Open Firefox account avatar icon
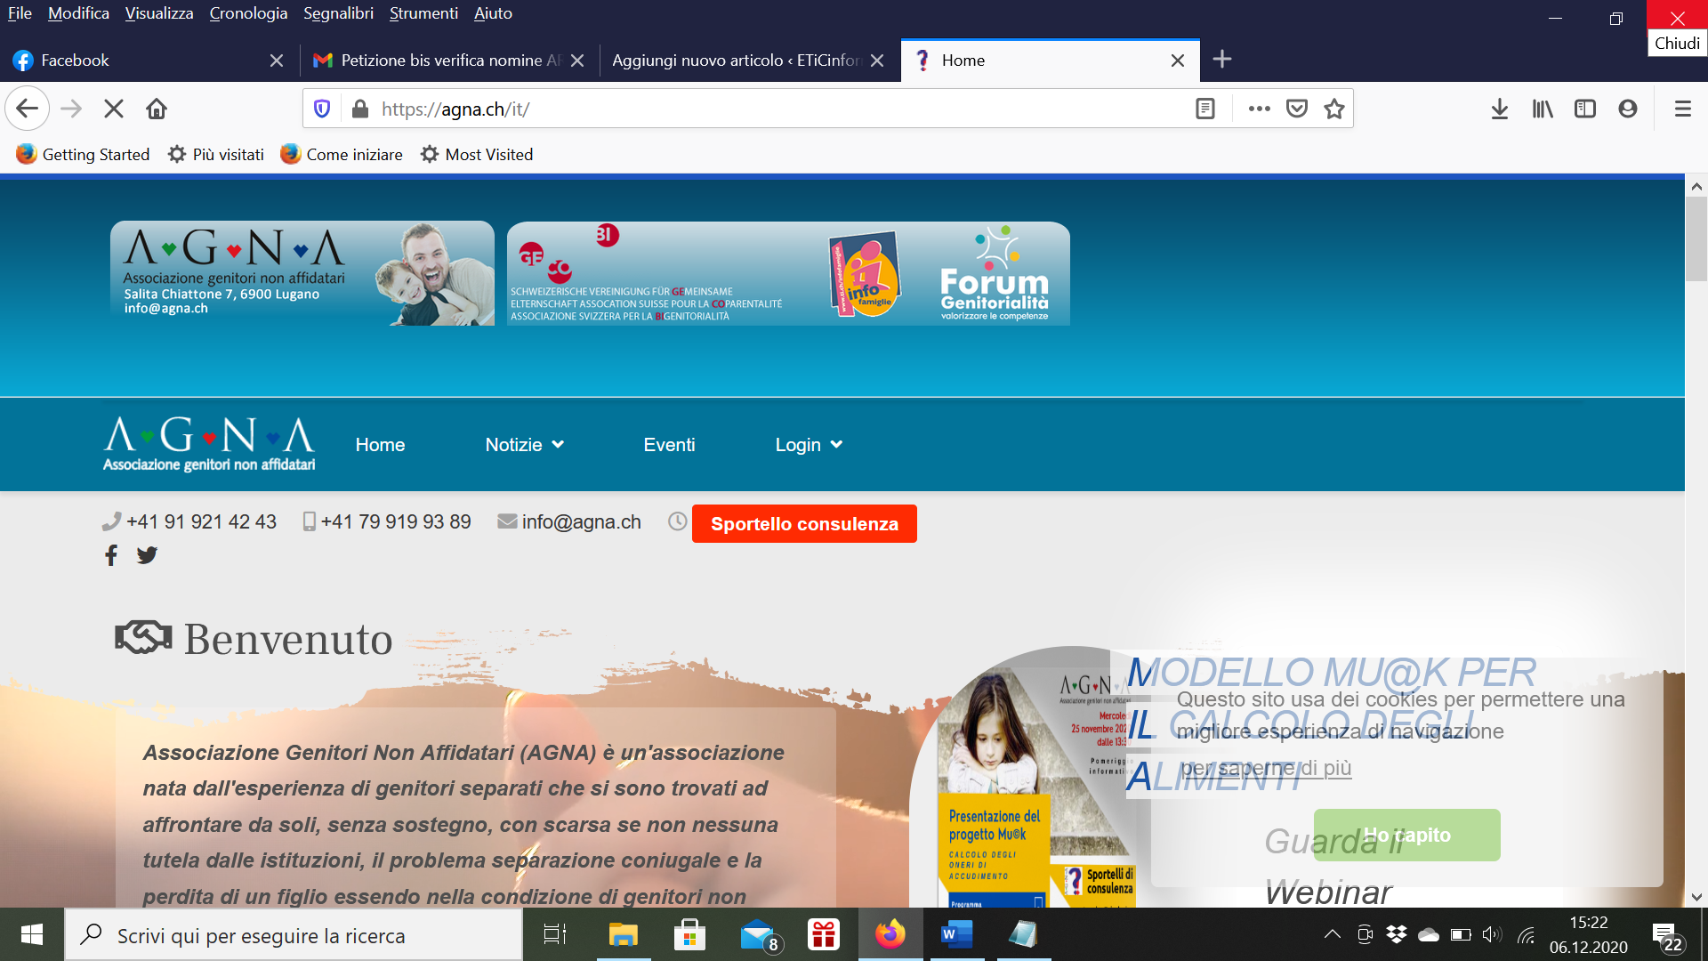 tap(1628, 109)
